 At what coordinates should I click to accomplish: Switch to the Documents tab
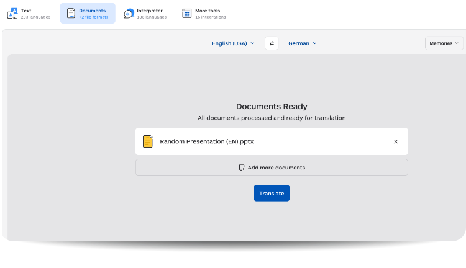point(88,14)
